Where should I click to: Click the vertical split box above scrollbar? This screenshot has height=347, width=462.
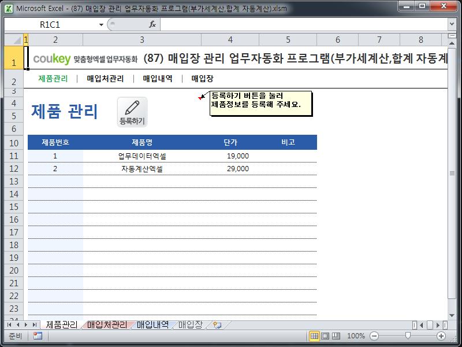coord(452,36)
